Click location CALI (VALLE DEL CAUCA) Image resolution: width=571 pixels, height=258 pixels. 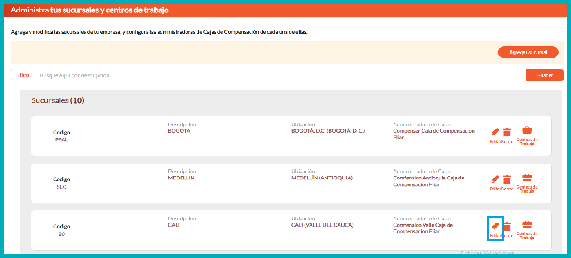(x=322, y=225)
